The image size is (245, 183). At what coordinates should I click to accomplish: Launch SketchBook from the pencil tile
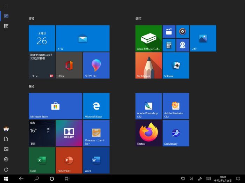tap(149, 66)
